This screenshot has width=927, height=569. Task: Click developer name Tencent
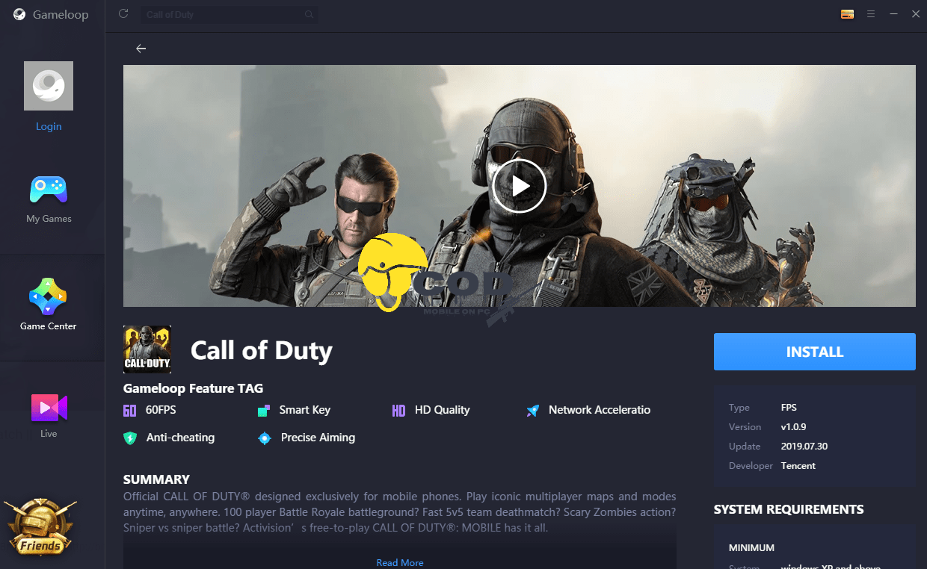[798, 466]
